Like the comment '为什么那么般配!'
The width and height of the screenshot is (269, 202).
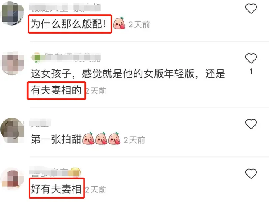[x=251, y=8]
